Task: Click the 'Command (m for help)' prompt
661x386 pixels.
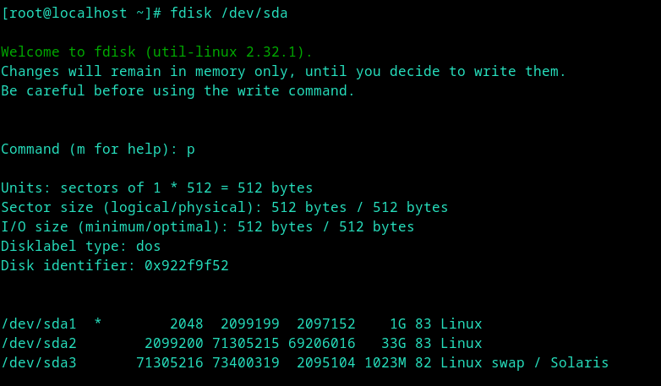Action: click(90, 149)
